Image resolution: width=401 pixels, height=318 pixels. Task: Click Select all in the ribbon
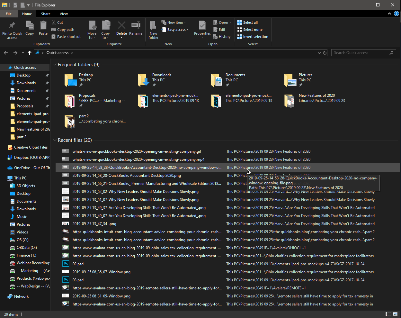247,23
